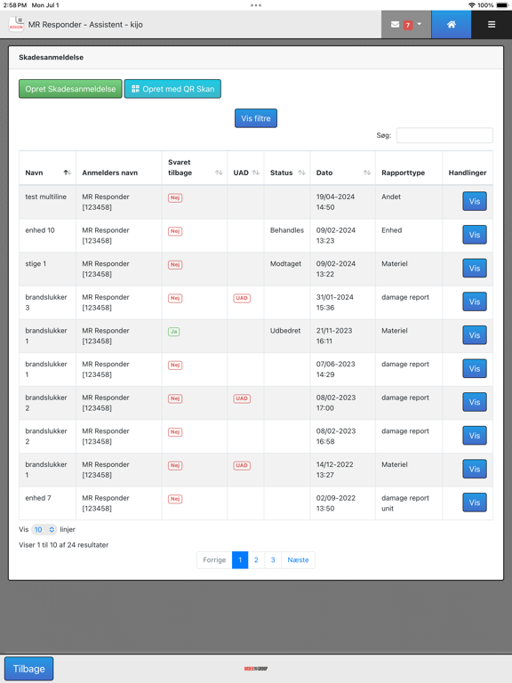The width and height of the screenshot is (512, 683).
Task: Expand the messages dropdown caret
Action: 420,24
